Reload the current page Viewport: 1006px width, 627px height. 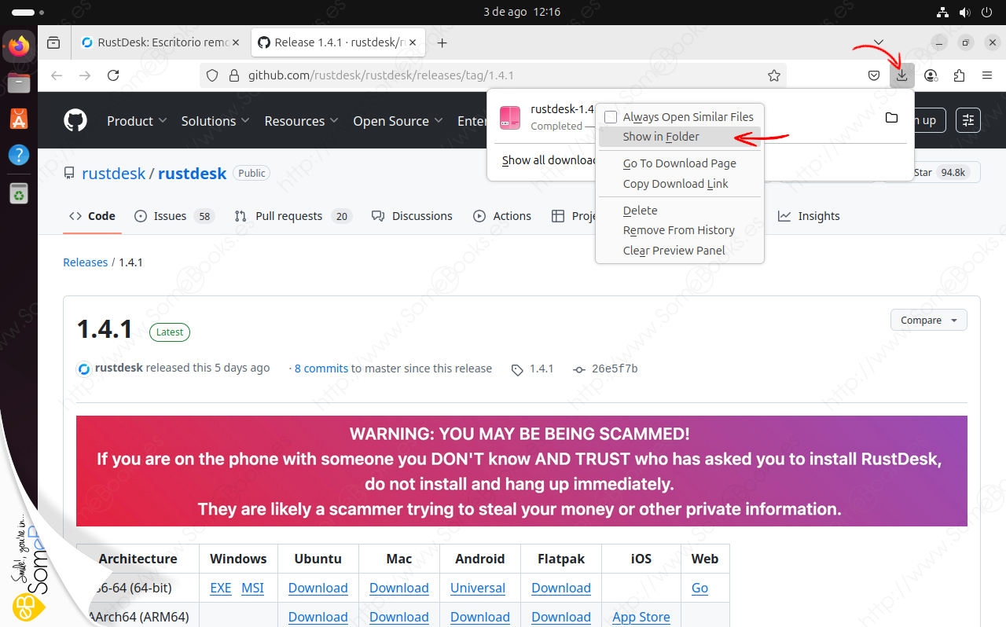tap(113, 75)
